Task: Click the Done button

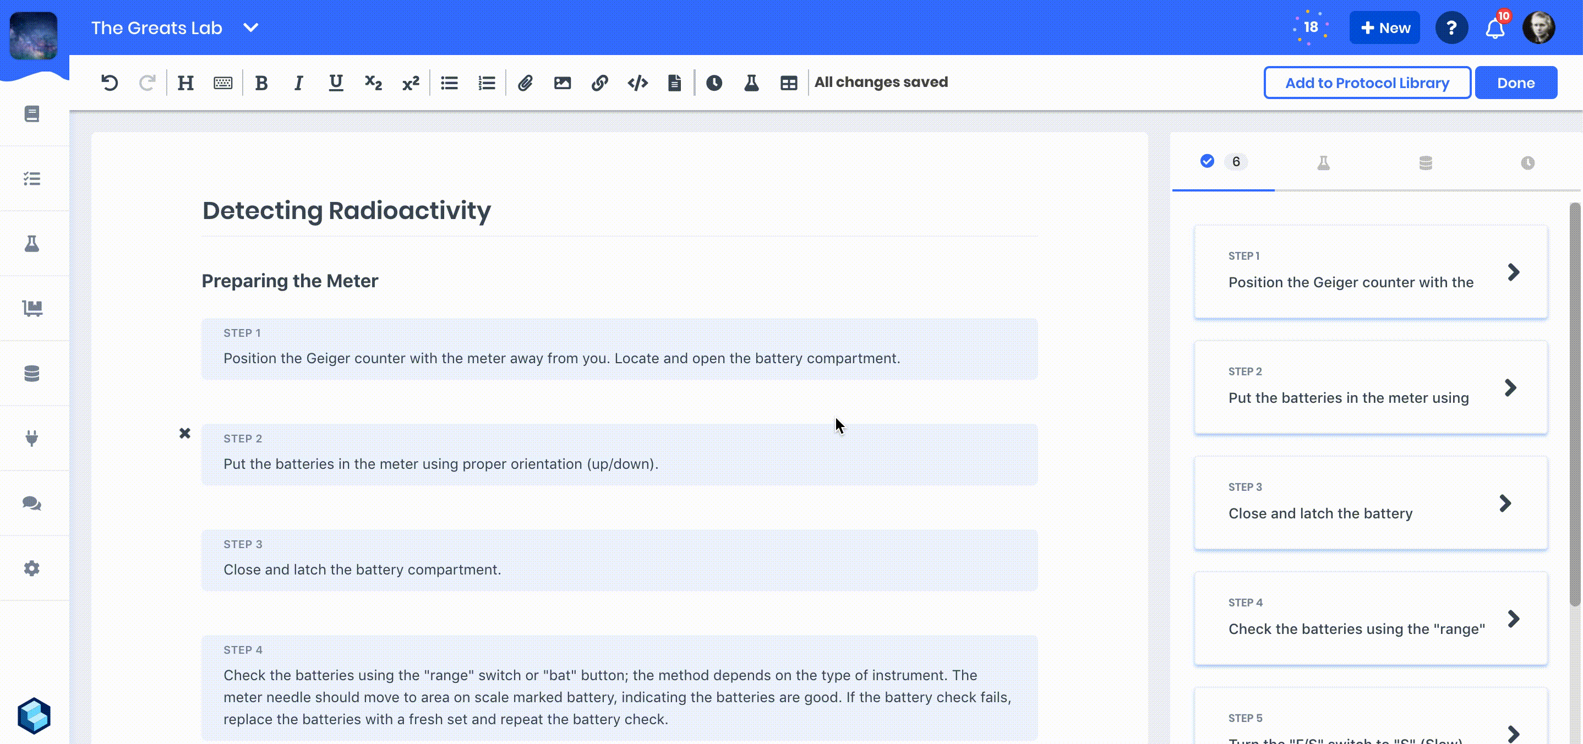Action: pyautogui.click(x=1515, y=83)
